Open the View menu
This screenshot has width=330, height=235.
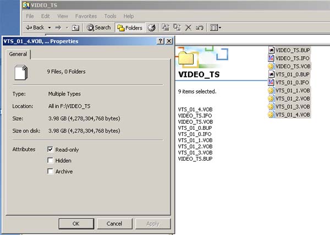[x=63, y=16]
